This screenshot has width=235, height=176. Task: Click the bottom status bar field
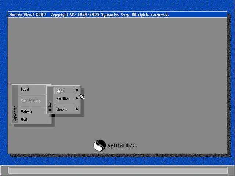tap(118, 170)
